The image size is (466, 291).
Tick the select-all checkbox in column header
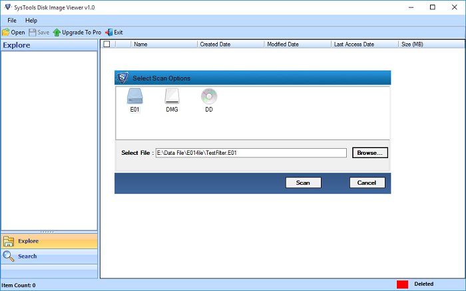tap(107, 45)
